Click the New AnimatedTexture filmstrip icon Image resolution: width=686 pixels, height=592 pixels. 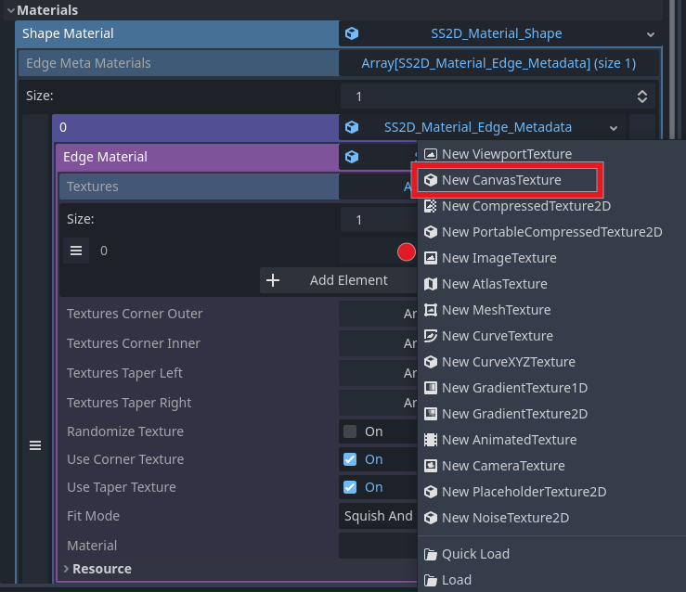(431, 440)
